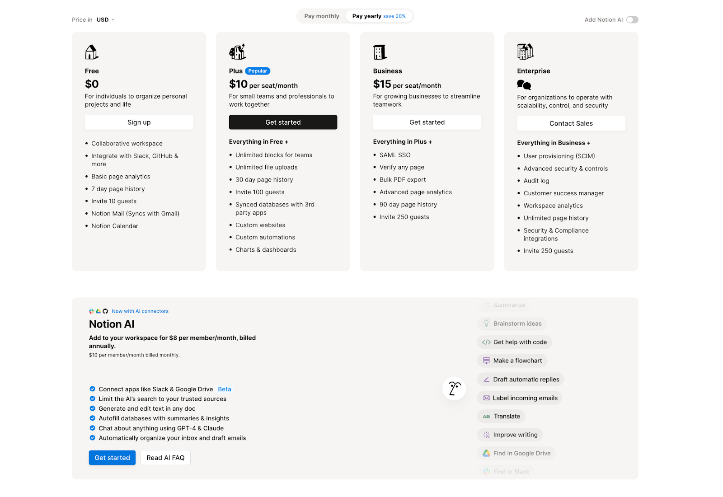Image resolution: width=723 pixels, height=497 pixels.
Task: Click the pencil icon on Draft automatic replies
Action: pos(486,380)
